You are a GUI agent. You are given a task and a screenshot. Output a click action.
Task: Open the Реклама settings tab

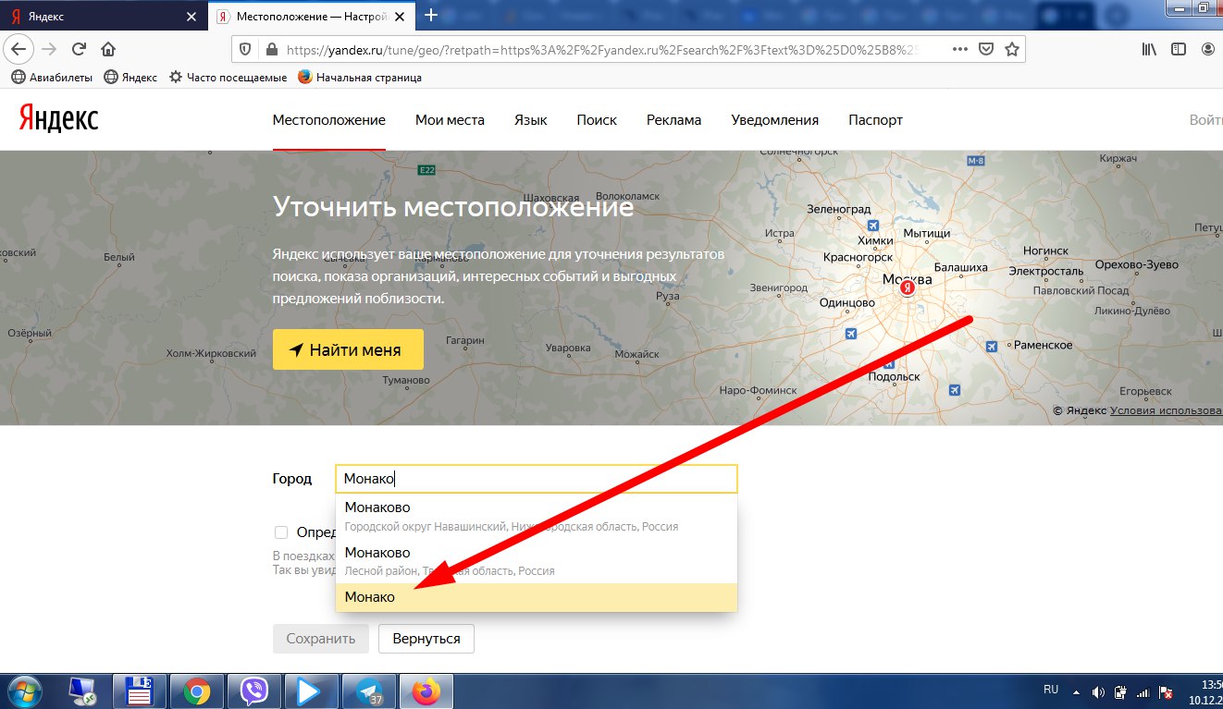tap(673, 120)
